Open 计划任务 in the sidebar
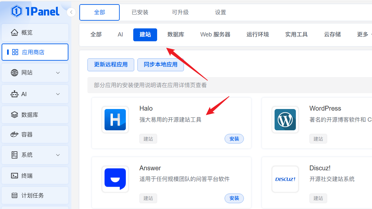The height and width of the screenshot is (209, 372). pos(35,195)
